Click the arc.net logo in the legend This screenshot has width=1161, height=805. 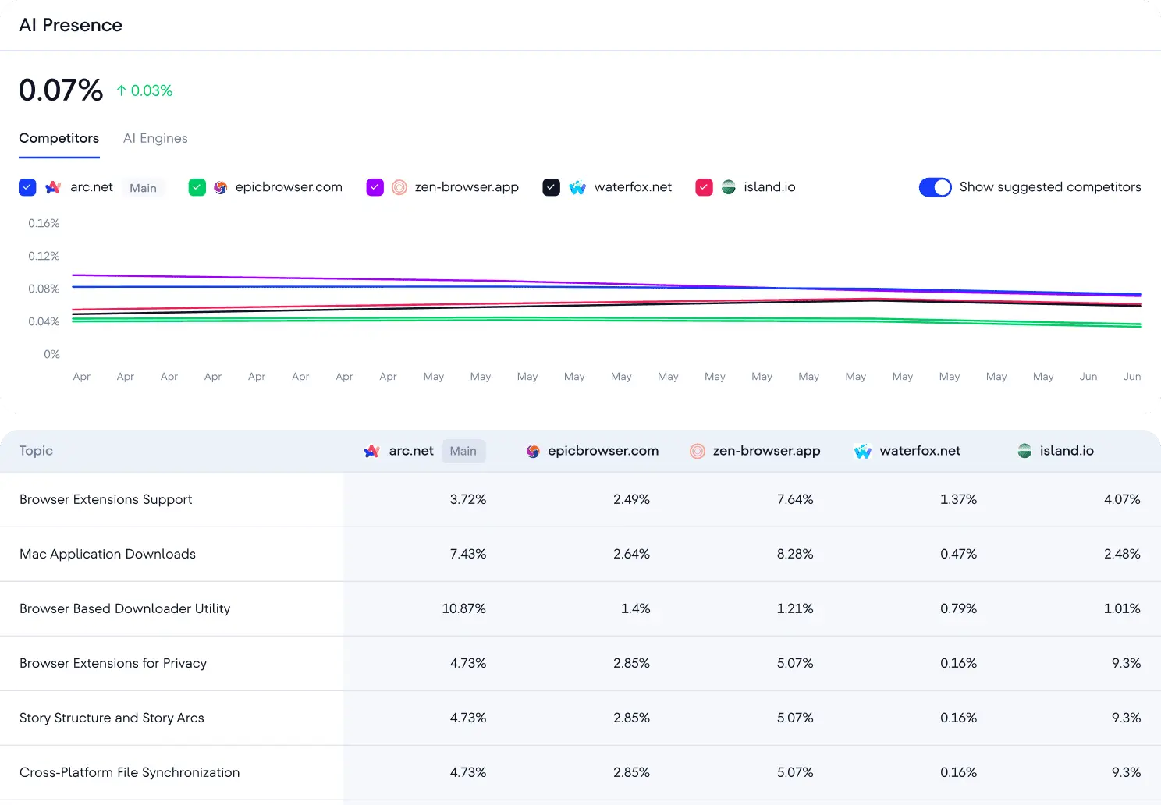click(53, 187)
